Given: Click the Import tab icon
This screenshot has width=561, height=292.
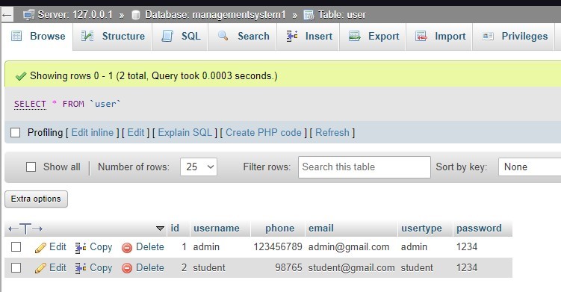Looking at the screenshot, I should click(421, 36).
